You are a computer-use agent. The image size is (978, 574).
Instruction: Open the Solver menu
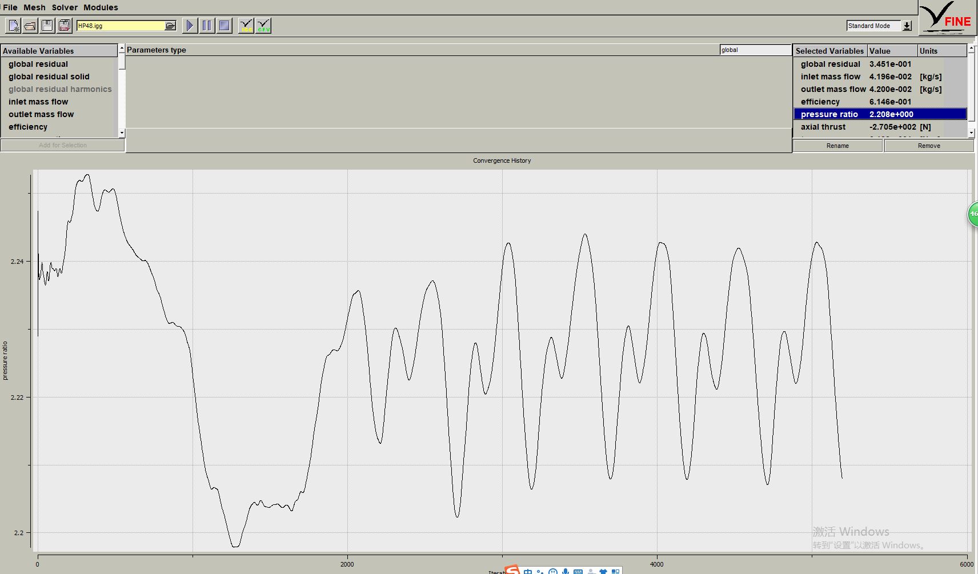(65, 7)
